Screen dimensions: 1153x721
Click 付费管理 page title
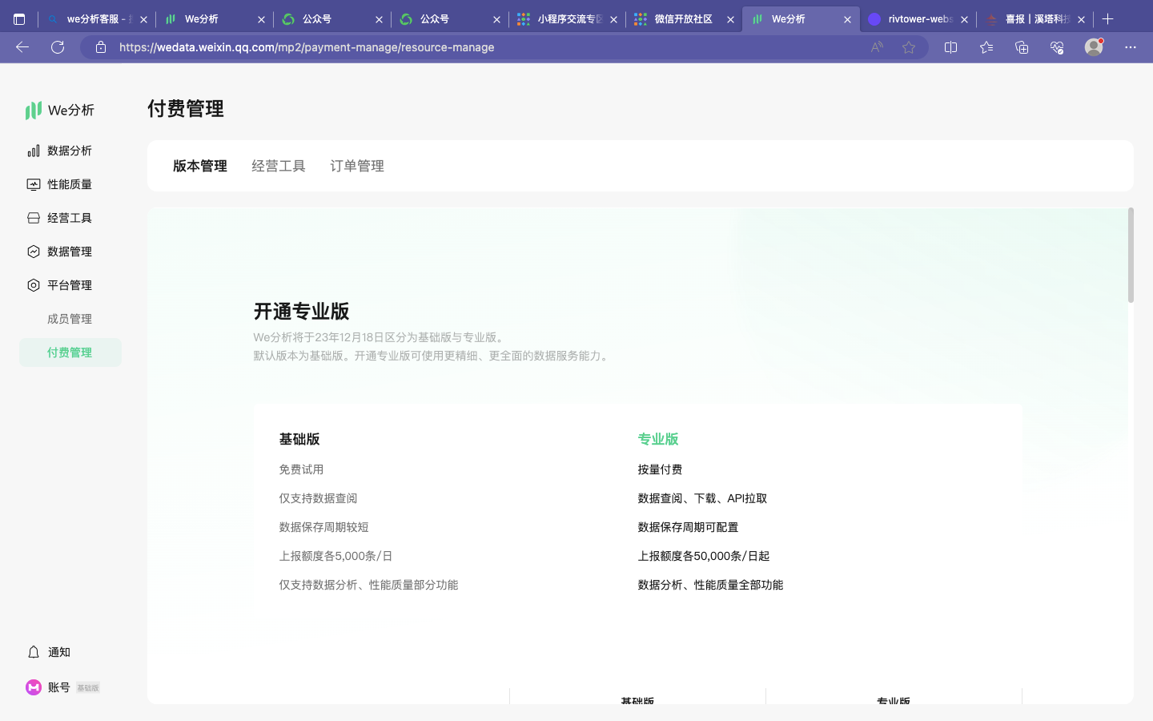pyautogui.click(x=186, y=108)
